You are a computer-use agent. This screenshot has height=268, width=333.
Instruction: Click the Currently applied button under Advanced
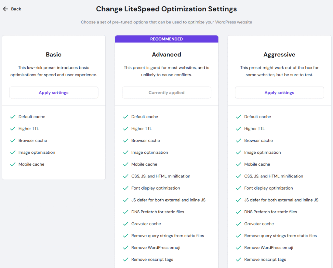[x=166, y=92]
